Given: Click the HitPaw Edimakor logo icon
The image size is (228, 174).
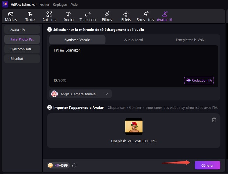Looking at the screenshot, I should (5, 4).
